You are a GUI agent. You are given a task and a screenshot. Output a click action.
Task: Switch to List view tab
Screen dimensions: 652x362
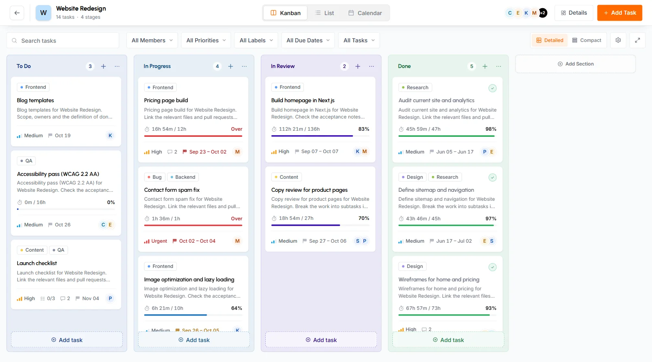pos(325,13)
